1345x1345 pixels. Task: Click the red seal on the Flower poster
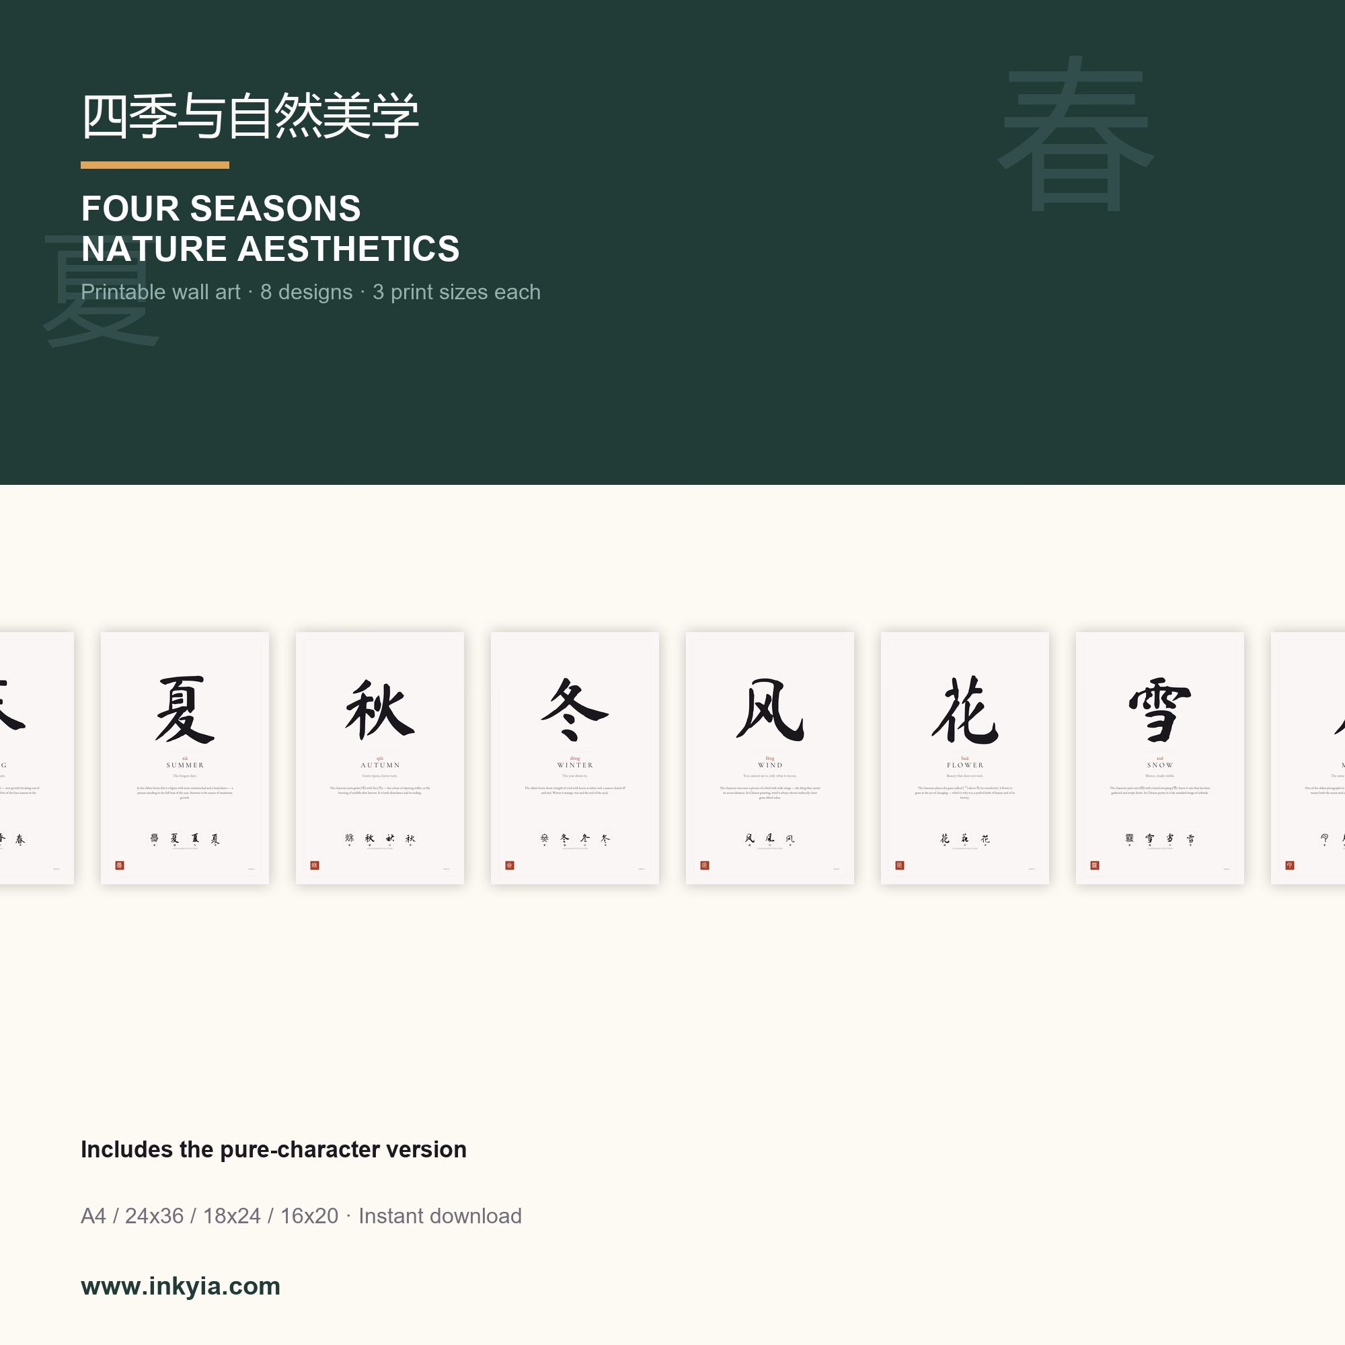(899, 866)
